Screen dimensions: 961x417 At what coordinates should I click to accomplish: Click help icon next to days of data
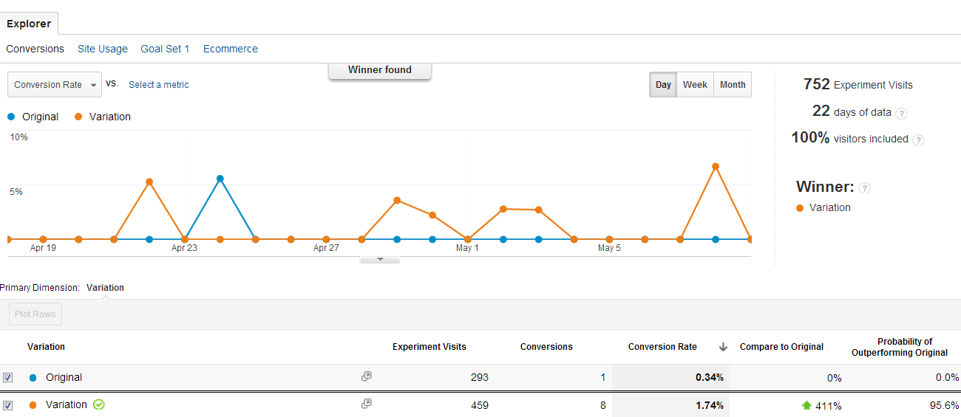coord(901,114)
